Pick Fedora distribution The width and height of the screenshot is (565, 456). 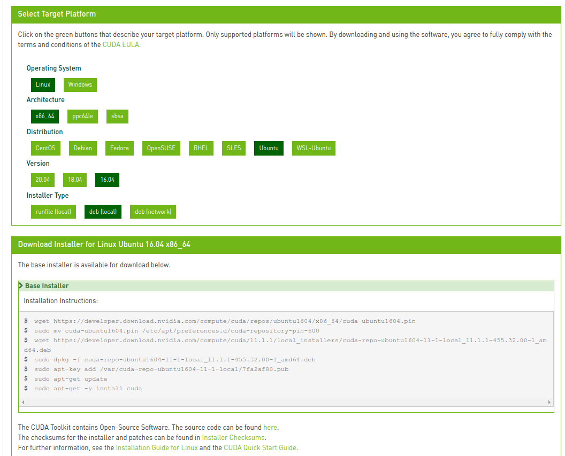(x=119, y=148)
